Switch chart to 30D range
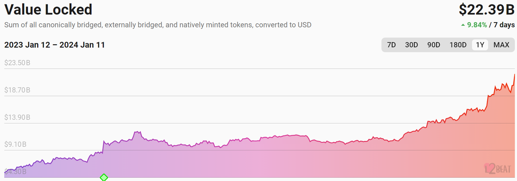 (411, 45)
